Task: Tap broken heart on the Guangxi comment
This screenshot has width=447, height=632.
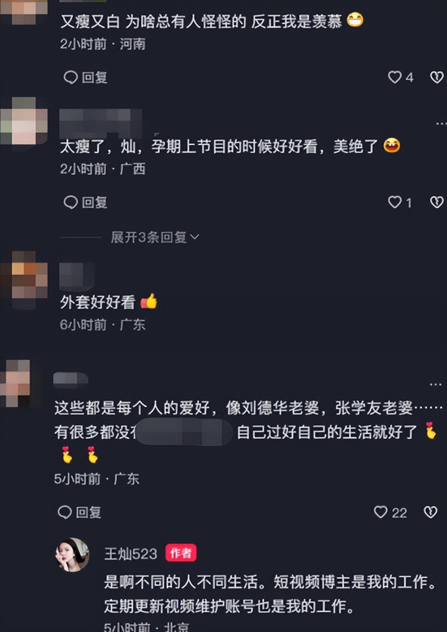Action: pos(437,202)
